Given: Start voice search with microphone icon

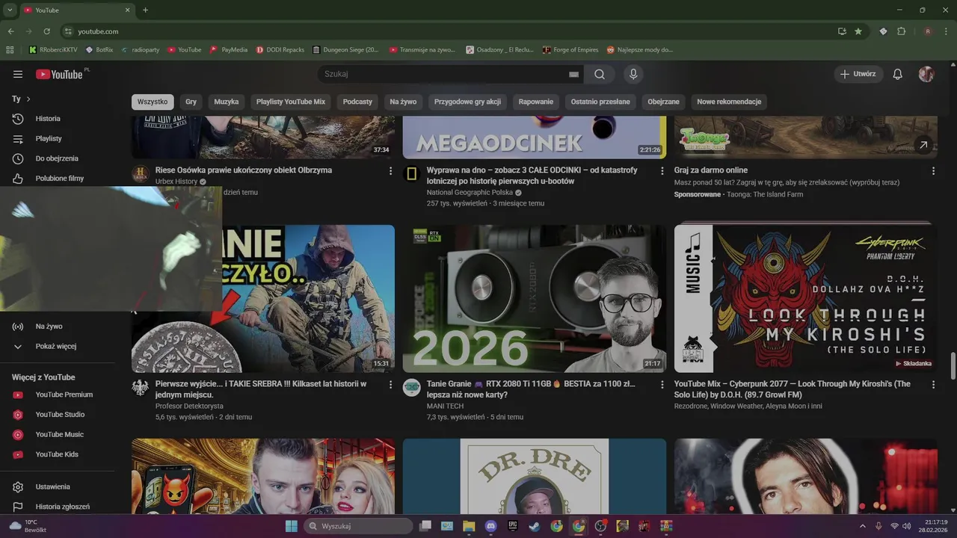Looking at the screenshot, I should [633, 74].
